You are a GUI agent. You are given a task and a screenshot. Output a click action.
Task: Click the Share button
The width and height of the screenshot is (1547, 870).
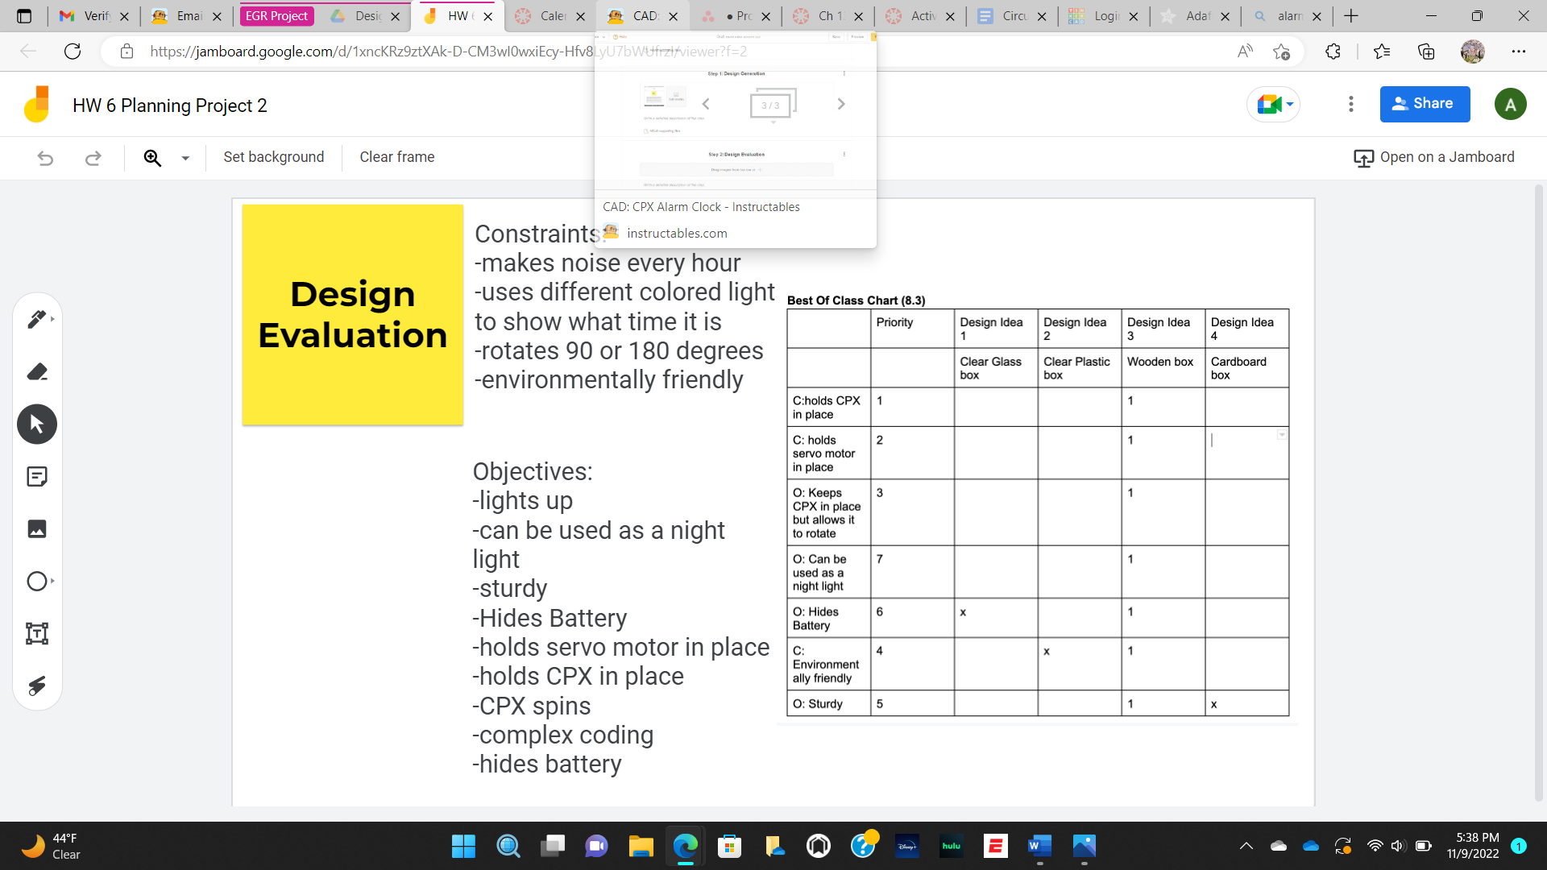coord(1425,103)
